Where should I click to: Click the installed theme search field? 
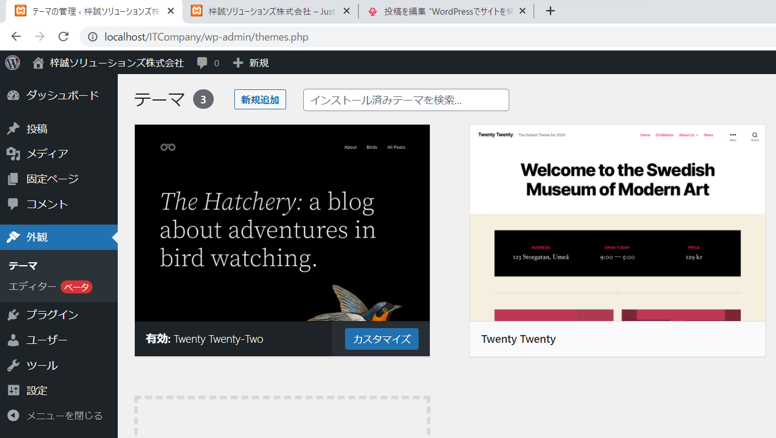pyautogui.click(x=406, y=100)
